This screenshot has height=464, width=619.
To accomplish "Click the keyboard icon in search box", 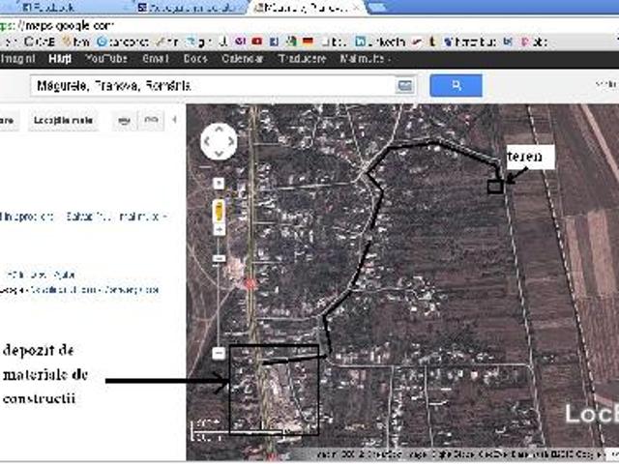I will click(x=403, y=86).
